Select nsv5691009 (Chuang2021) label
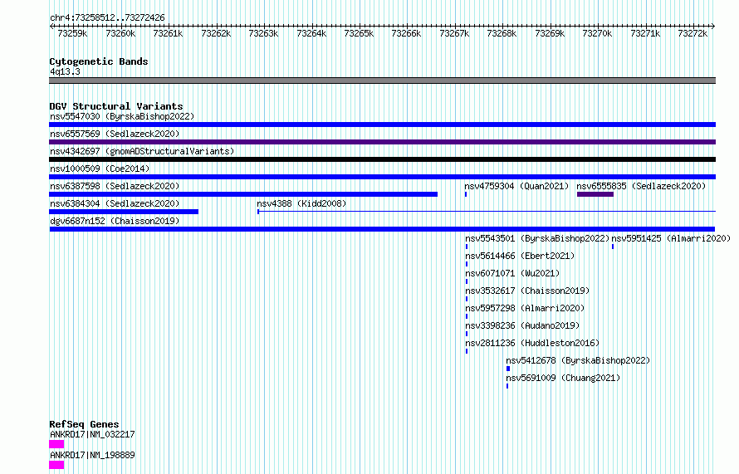 click(x=563, y=378)
